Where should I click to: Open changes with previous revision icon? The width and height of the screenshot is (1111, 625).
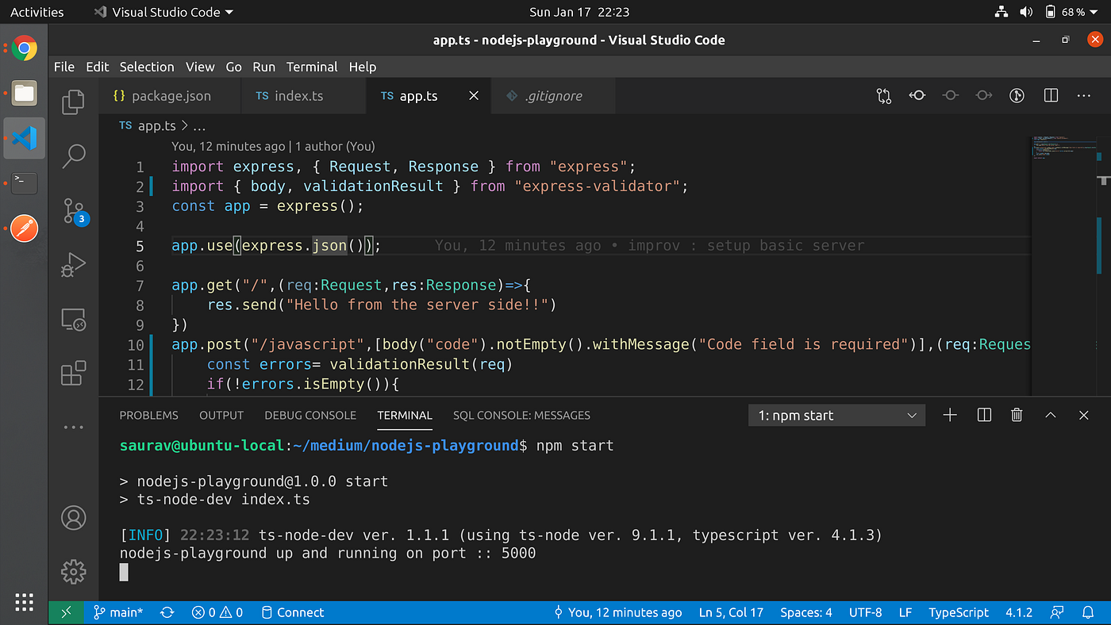[917, 96]
